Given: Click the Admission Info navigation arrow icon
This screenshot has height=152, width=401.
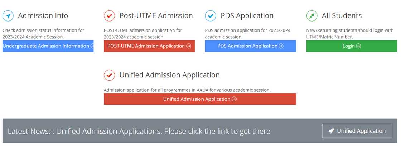Looking at the screenshot, I should tap(8, 16).
